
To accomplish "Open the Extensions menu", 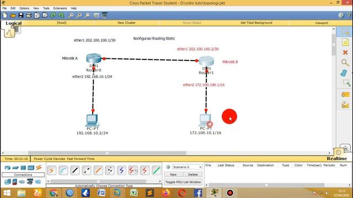I will pyautogui.click(x=60, y=8).
